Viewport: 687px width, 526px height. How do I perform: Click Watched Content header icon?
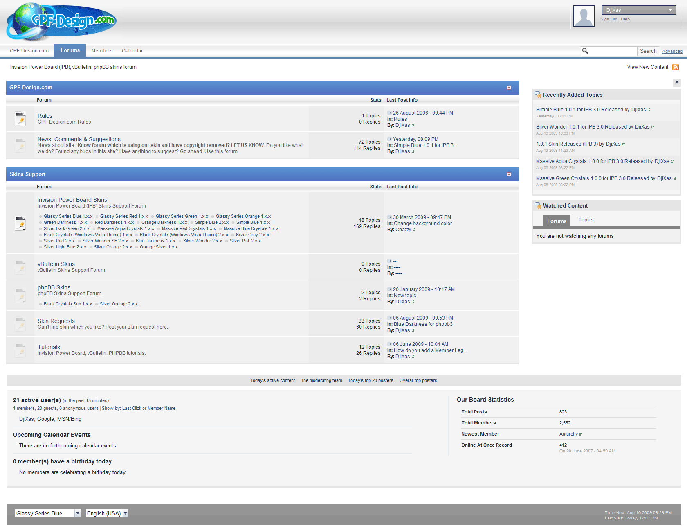click(538, 205)
